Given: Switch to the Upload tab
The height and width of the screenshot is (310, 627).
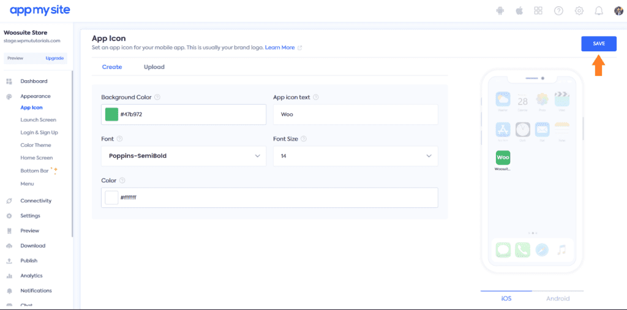Looking at the screenshot, I should pyautogui.click(x=154, y=67).
